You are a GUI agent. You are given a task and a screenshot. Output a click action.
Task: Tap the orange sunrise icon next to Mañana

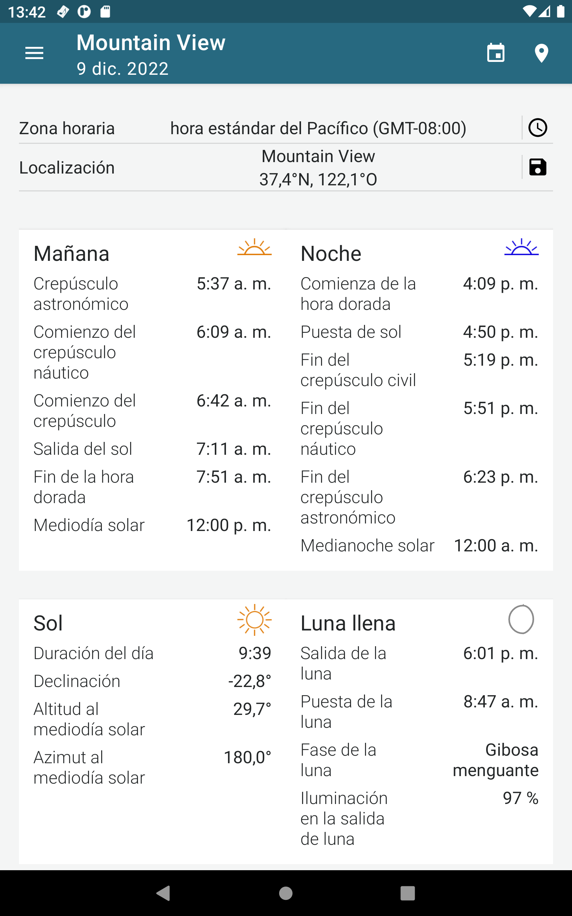(x=254, y=248)
